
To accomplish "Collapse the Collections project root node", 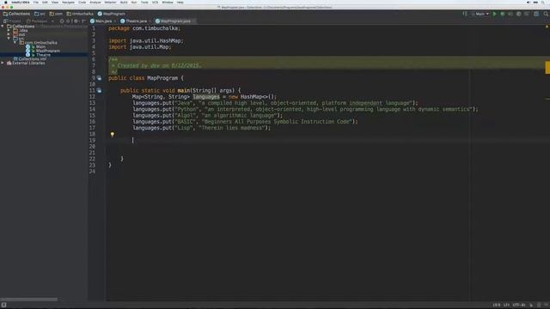I will (x=3, y=27).
